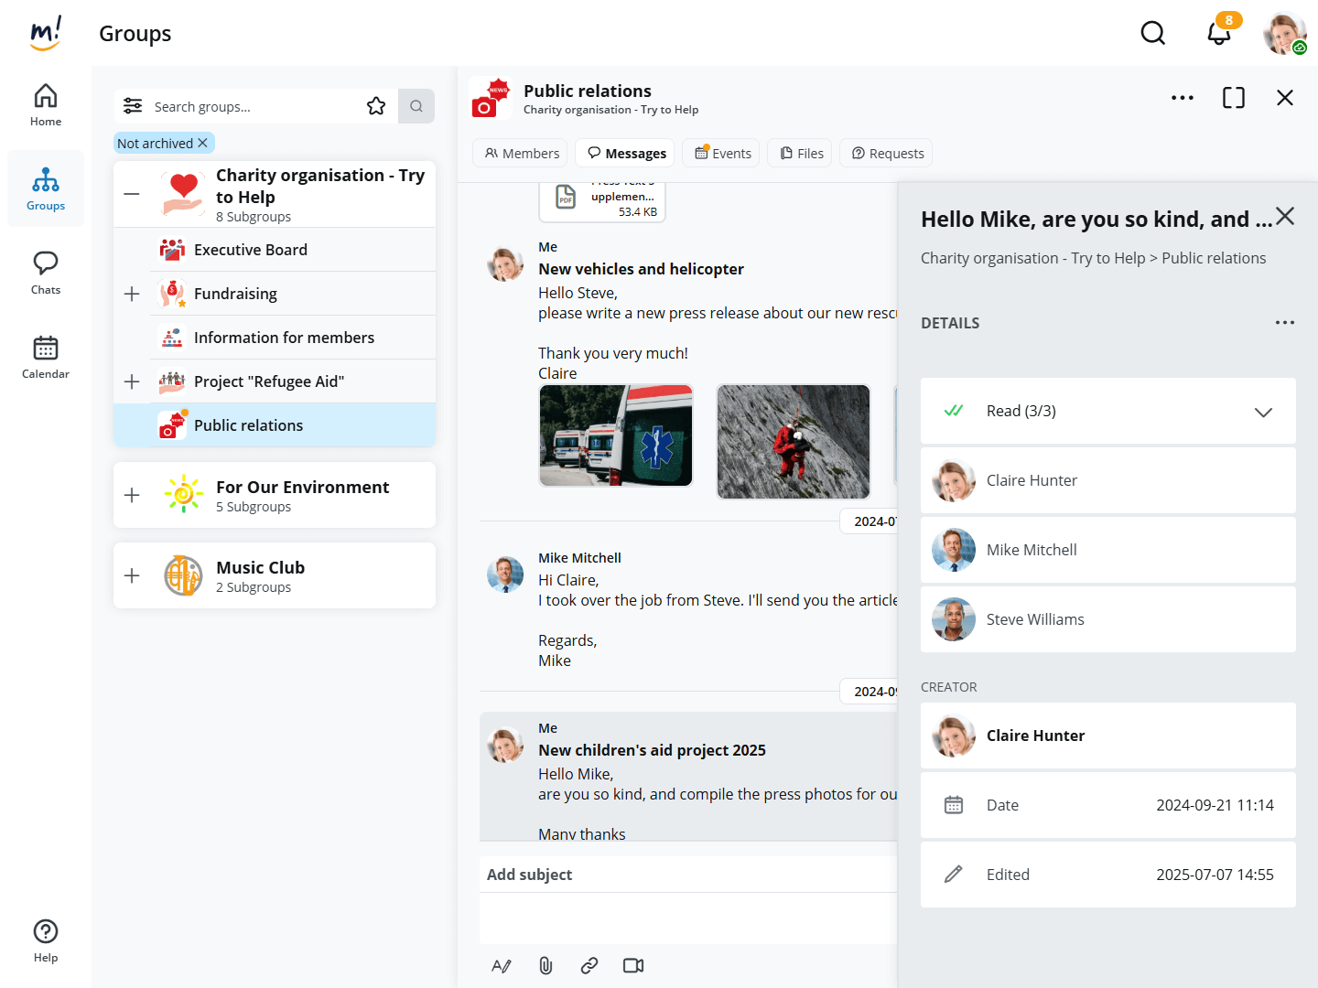The height and width of the screenshot is (988, 1318).
Task: Insert a link in the message
Action: (x=589, y=965)
